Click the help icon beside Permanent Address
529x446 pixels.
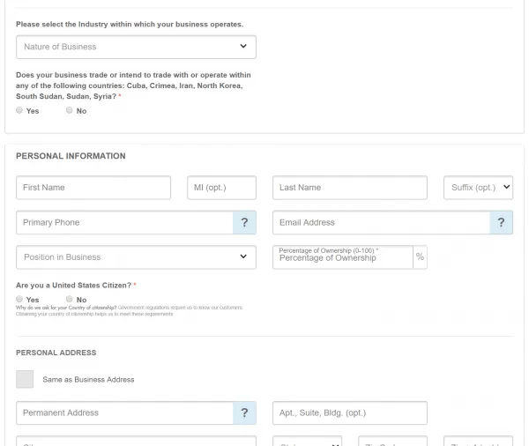point(244,413)
